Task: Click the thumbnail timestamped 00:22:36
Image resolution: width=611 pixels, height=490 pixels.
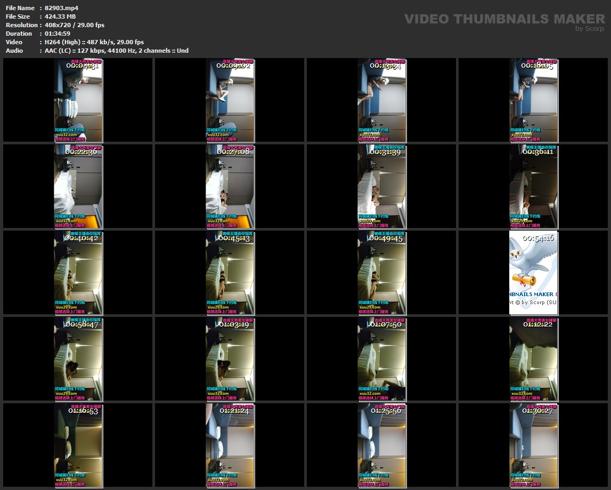Action: [78, 186]
